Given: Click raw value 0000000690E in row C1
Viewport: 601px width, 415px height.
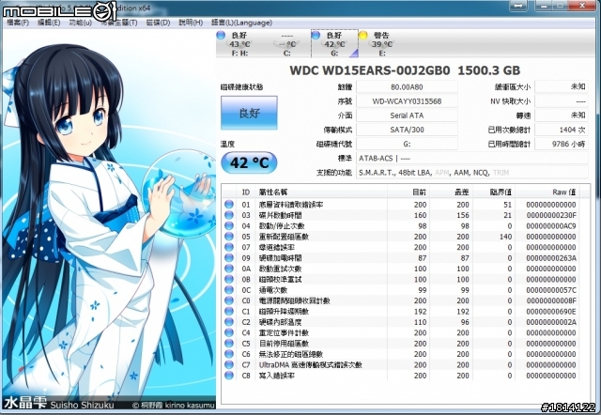Looking at the screenshot, I should (551, 311).
